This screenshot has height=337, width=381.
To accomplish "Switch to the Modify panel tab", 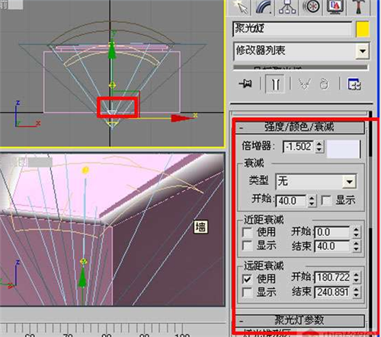I will tap(264, 7).
